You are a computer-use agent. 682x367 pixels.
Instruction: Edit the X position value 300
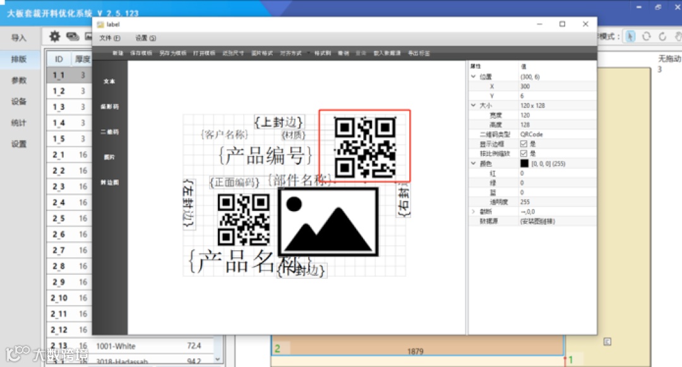click(557, 86)
